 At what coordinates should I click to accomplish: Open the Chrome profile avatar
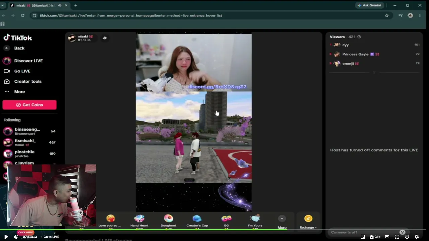[x=410, y=15]
